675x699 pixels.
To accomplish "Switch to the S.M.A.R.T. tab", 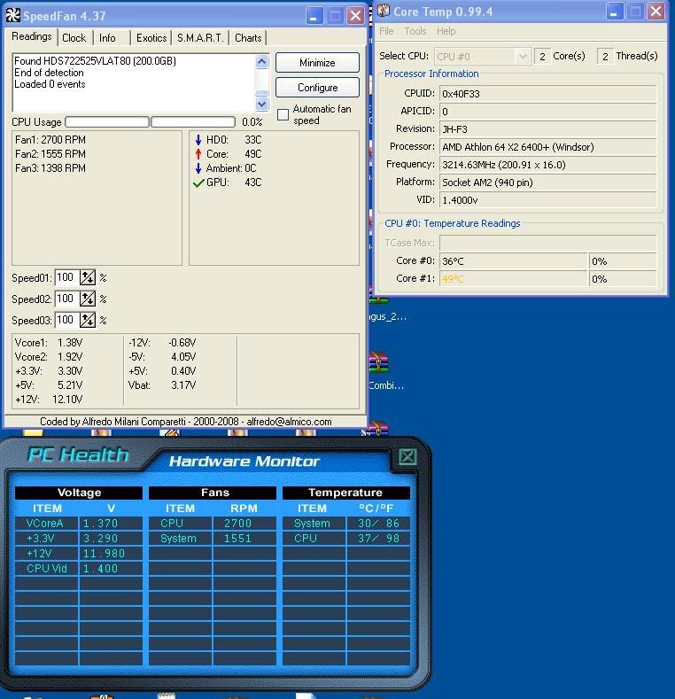I will point(200,38).
